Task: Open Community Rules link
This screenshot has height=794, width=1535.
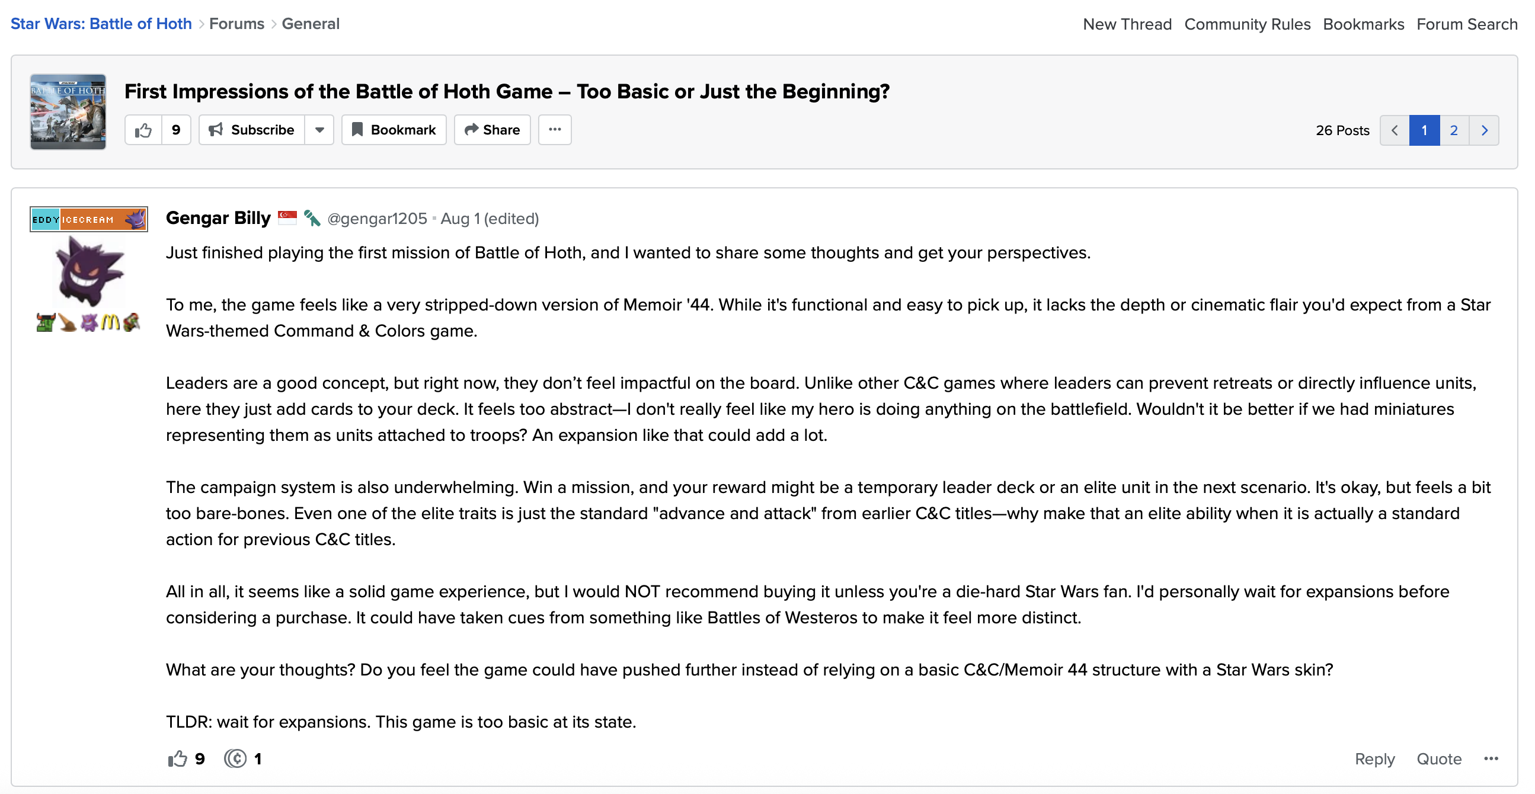Action: 1247,24
